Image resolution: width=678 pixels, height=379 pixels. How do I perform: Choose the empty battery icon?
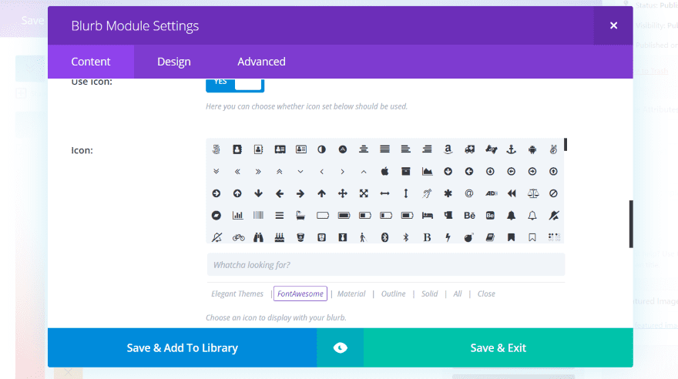click(x=323, y=215)
